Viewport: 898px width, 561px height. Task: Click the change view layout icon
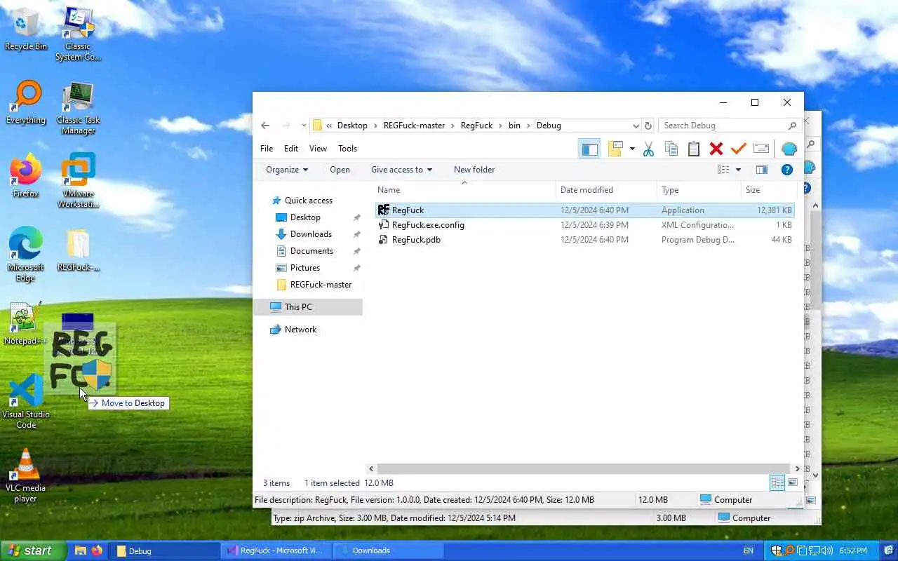[723, 170]
